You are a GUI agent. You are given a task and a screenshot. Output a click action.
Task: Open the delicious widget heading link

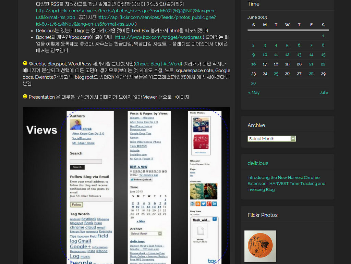258,163
